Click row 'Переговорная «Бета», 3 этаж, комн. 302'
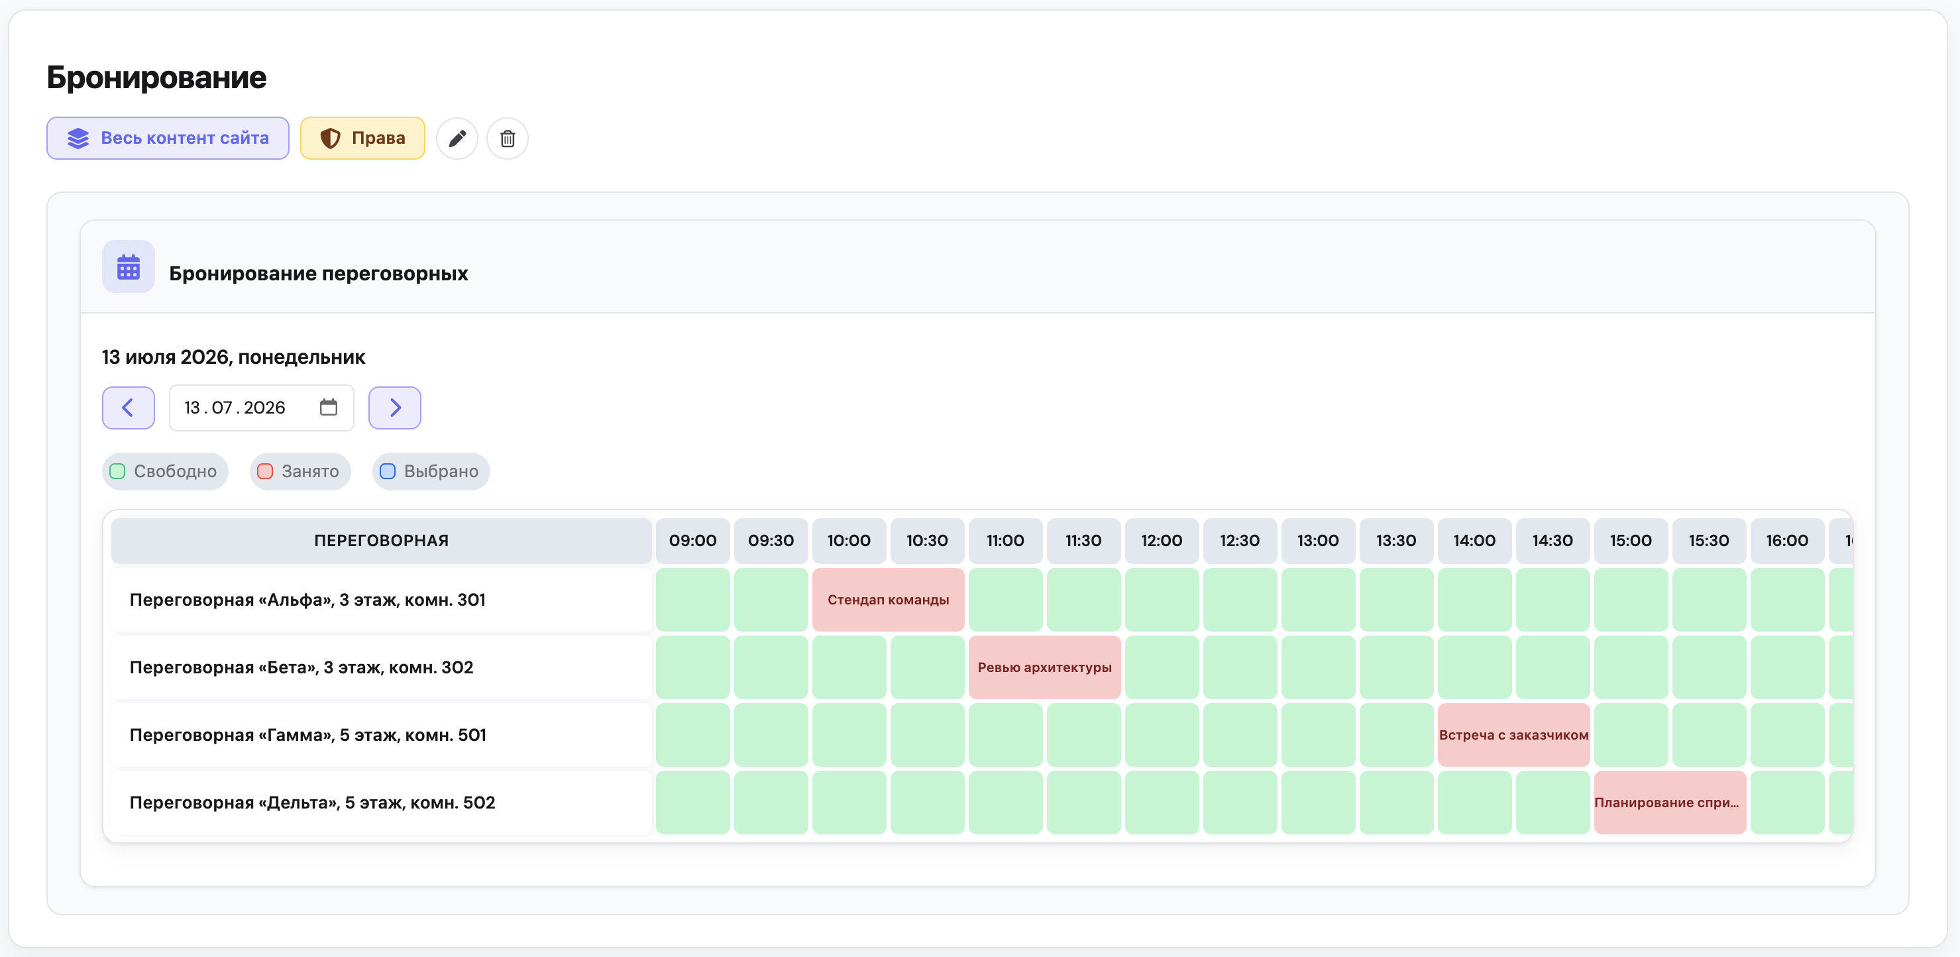This screenshot has width=1960, height=957. tap(381, 667)
